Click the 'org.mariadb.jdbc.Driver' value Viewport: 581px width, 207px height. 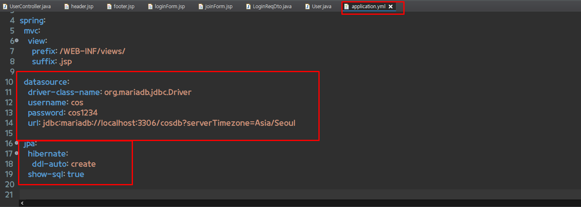pyautogui.click(x=148, y=92)
